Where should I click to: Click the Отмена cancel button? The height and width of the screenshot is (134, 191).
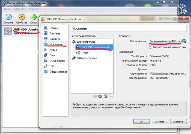point(160,121)
